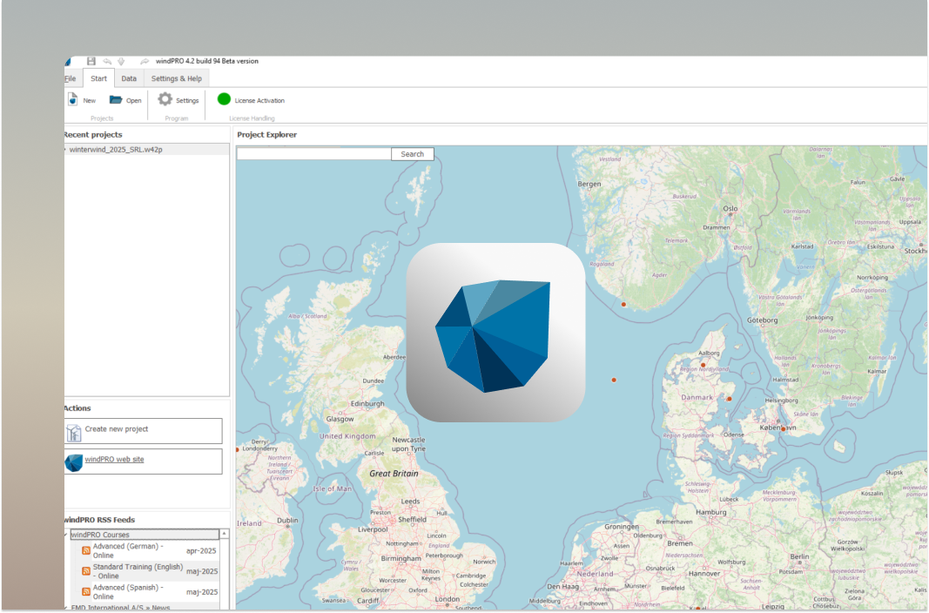Open the Settings gear in the Program group
The height and width of the screenshot is (613, 929).
click(165, 99)
